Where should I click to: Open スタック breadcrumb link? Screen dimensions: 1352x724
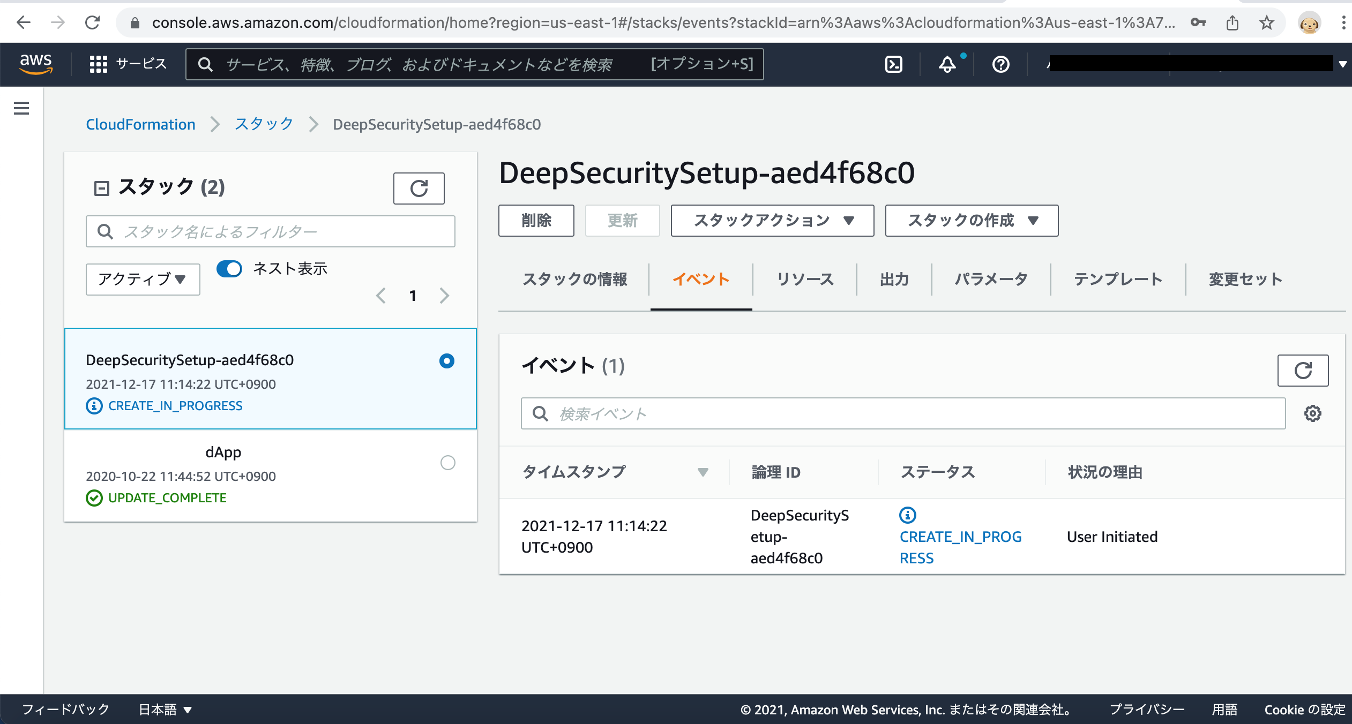(x=264, y=124)
